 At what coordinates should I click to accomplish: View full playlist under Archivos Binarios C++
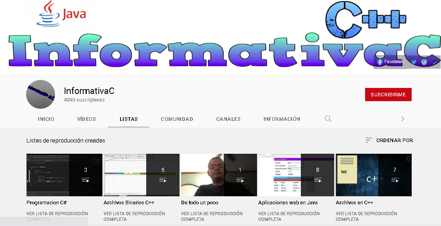[134, 216]
